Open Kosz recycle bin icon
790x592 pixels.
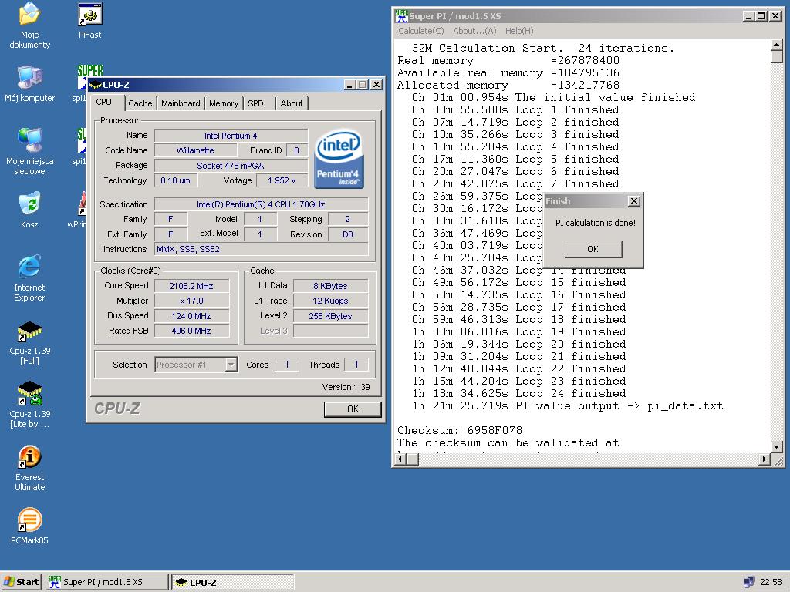(29, 210)
